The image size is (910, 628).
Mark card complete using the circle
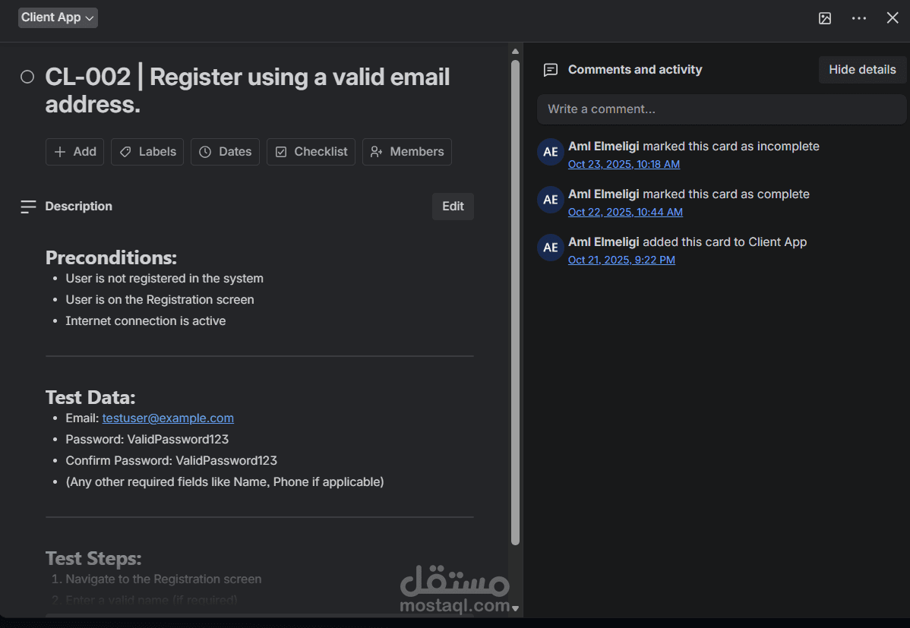(27, 77)
